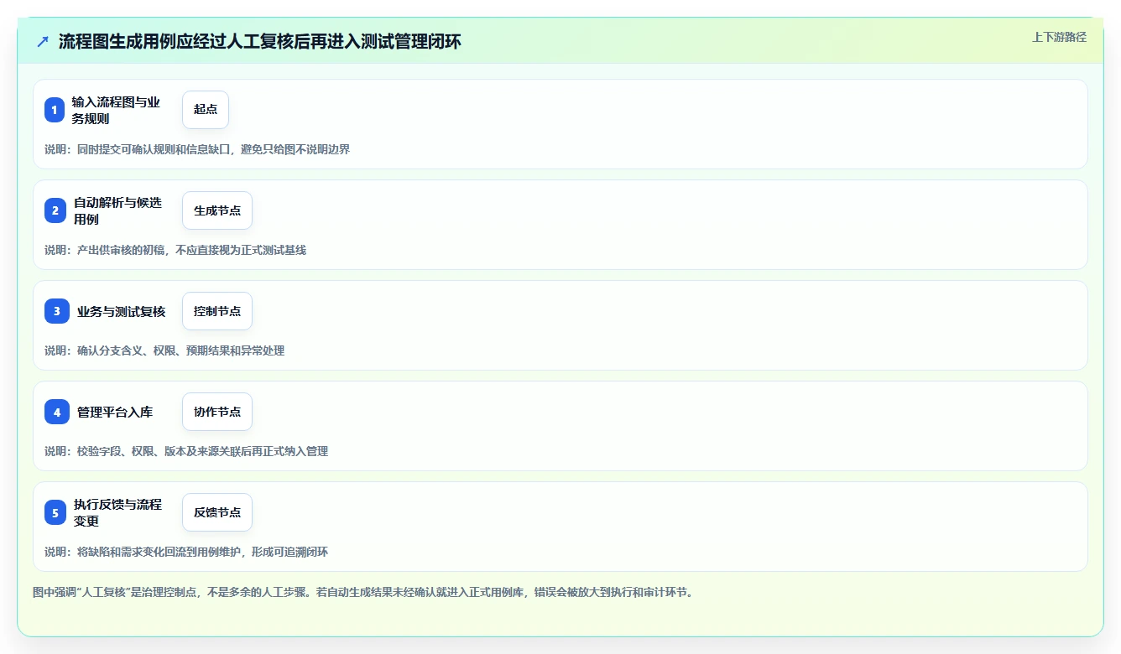Click the header title 流程图生成用例应经过人工复核后再进入测试管理闭环
Screen dimensions: 1121x654
pyautogui.click(x=260, y=42)
